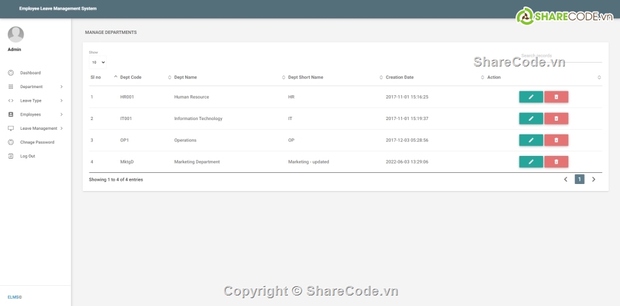The width and height of the screenshot is (620, 306).
Task: Click the Dashboard icon in sidebar
Action: 10,72
